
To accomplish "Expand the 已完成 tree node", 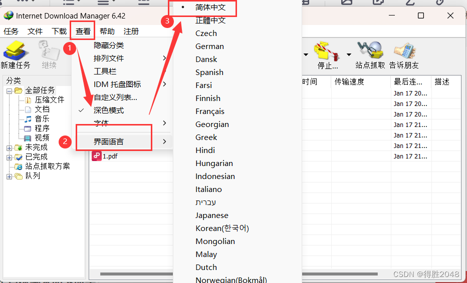I will tap(9, 157).
